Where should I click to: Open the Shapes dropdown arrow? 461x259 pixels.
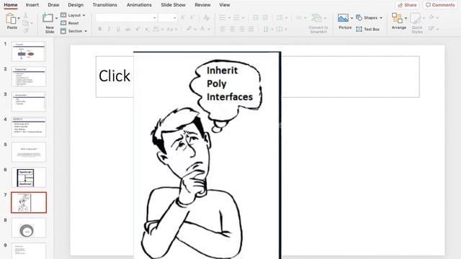(x=381, y=18)
